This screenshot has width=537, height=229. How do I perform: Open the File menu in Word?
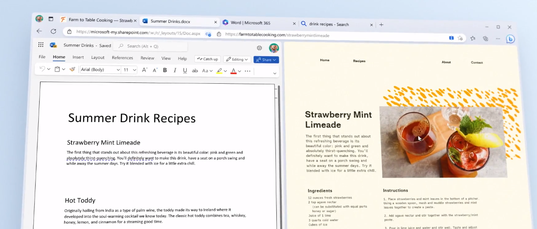(x=42, y=57)
